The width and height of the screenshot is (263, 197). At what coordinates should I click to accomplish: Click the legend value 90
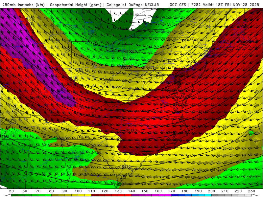65,191
